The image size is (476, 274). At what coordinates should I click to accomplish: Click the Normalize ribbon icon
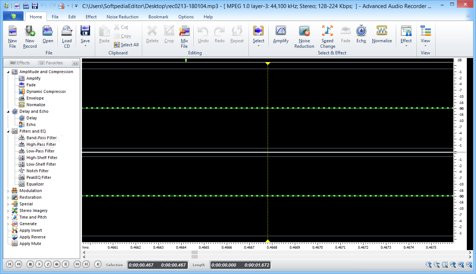point(382,31)
